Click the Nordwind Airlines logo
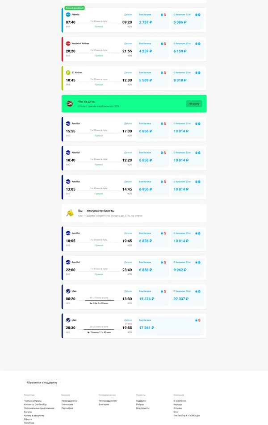The image size is (268, 425). 68,43
